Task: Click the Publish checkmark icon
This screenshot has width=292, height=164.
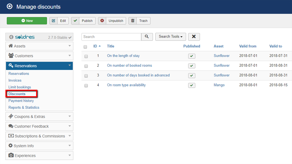Action: [x=76, y=21]
